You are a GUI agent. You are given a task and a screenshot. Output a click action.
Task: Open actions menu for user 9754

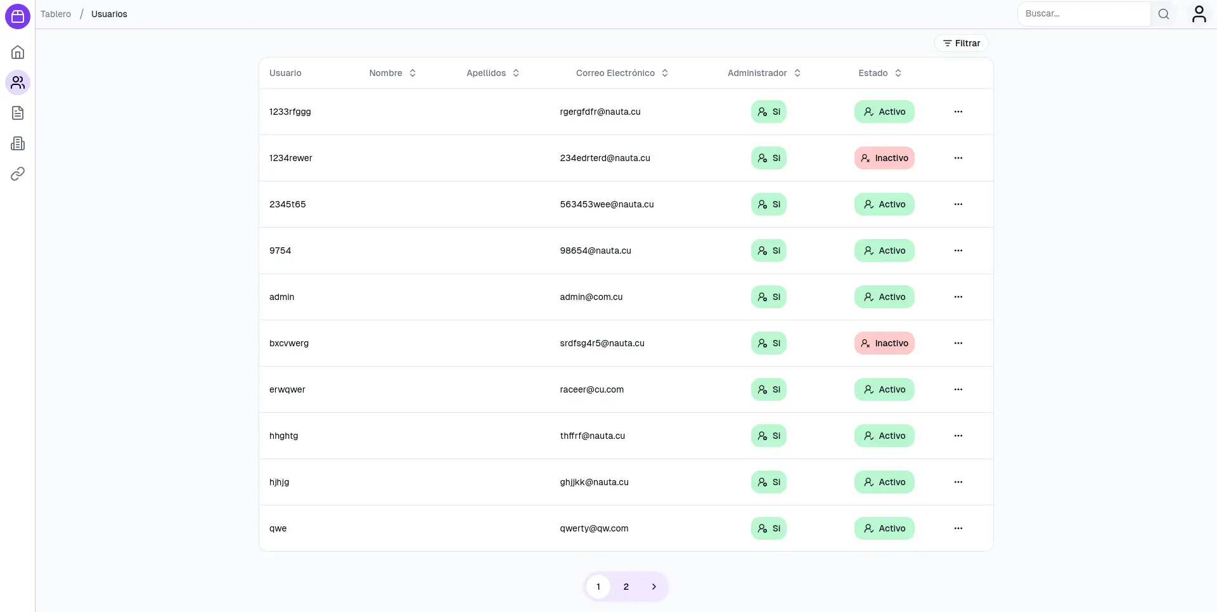click(958, 251)
